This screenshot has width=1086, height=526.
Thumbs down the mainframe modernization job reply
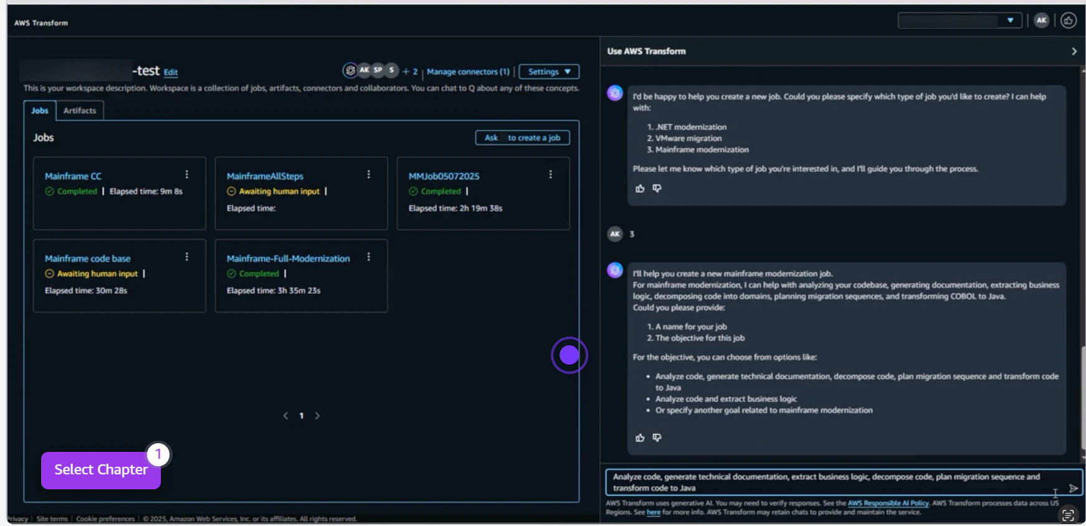(657, 438)
